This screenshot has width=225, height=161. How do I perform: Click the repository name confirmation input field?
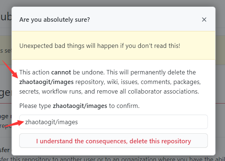(113, 122)
